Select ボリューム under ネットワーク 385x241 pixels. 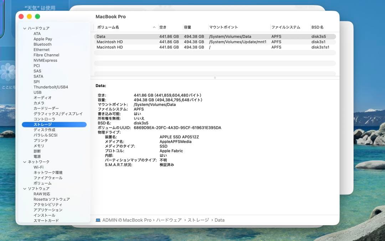click(42, 183)
